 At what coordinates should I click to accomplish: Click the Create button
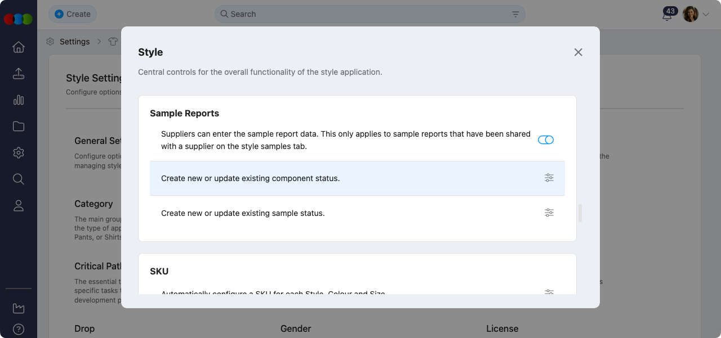click(73, 14)
